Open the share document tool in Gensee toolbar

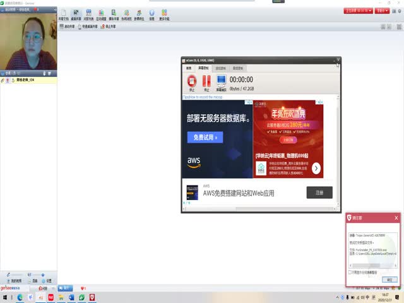coord(63,15)
